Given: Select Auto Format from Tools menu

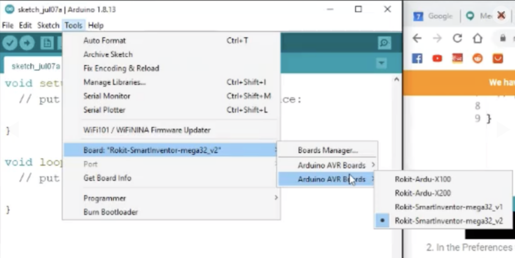Looking at the screenshot, I should tap(105, 40).
